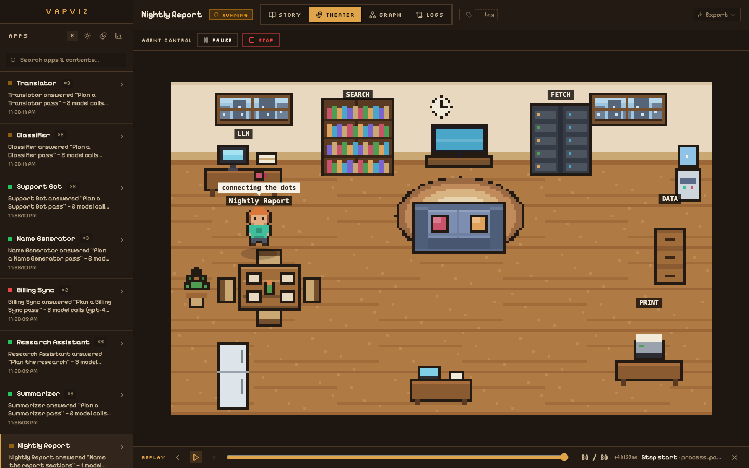Pause the agent
Viewport: 749px width, 468px height.
point(217,40)
